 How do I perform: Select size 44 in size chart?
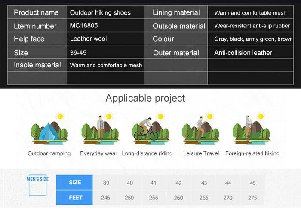228,183
